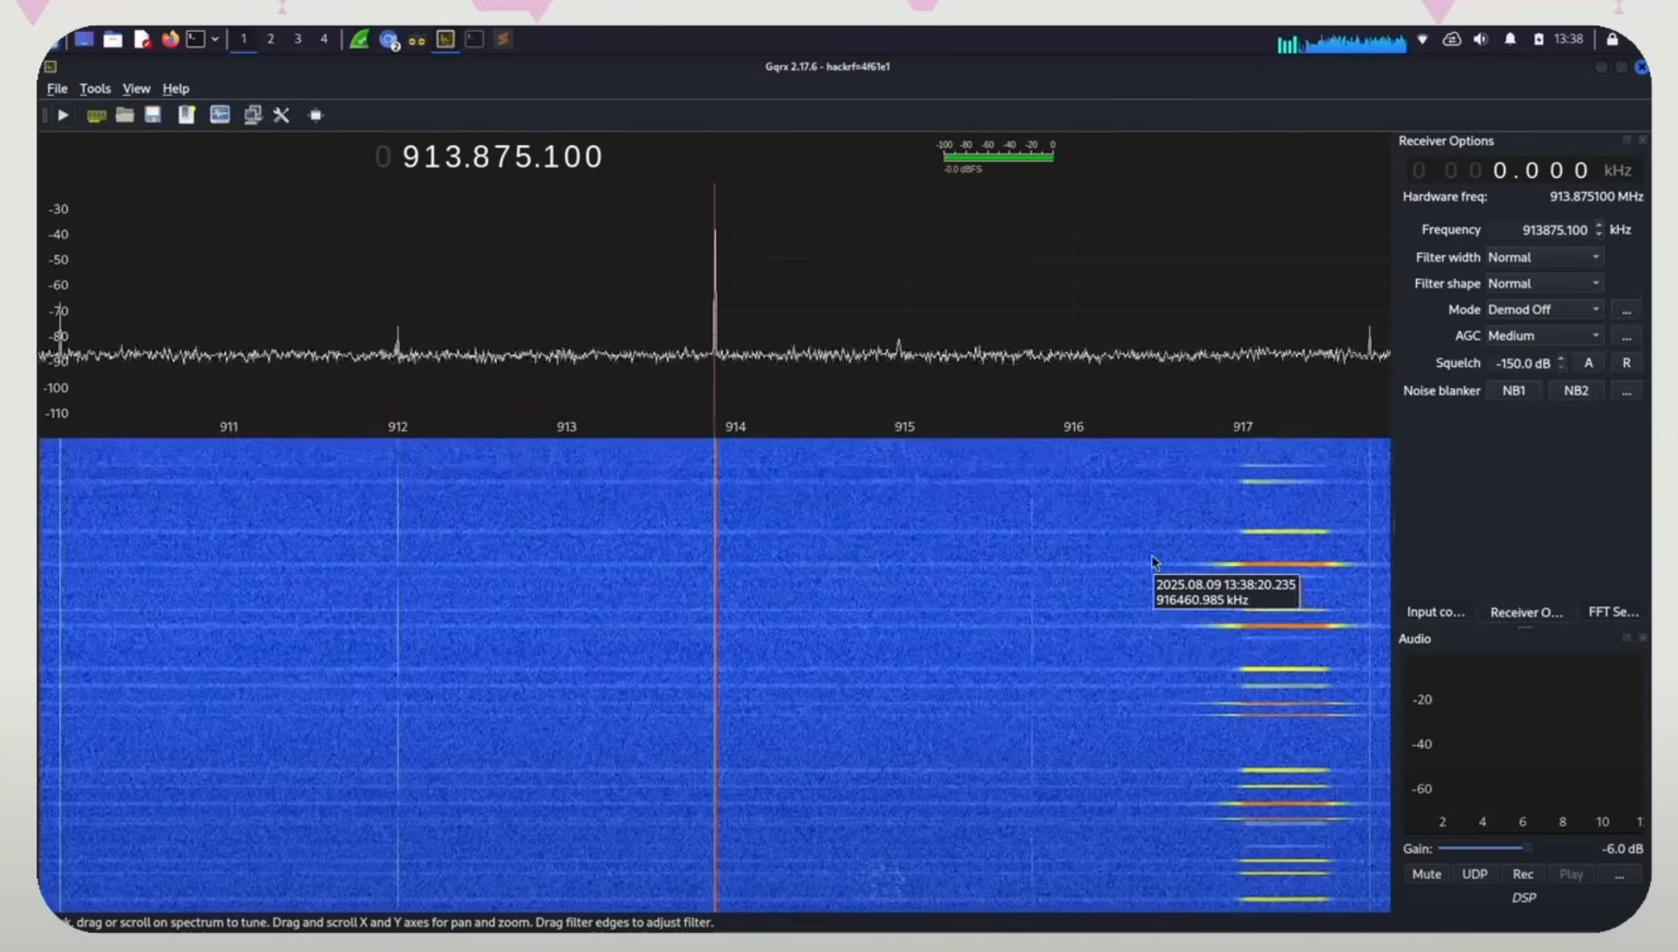
Task: Start DSP processing with the play icon
Action: [62, 115]
